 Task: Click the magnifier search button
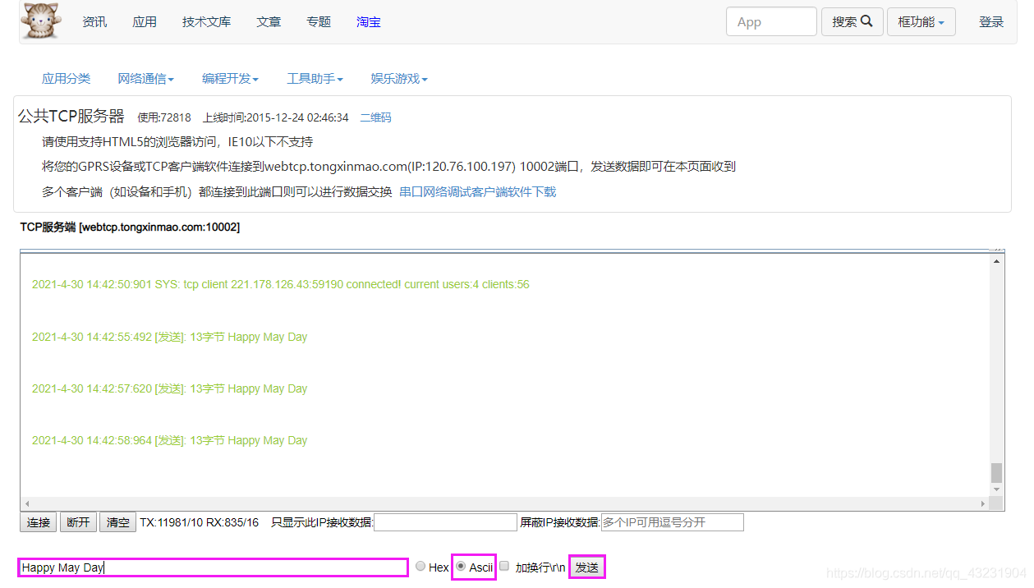point(852,22)
